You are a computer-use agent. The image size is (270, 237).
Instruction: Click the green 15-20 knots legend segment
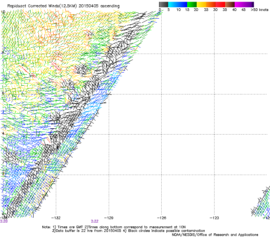tap(192, 4)
